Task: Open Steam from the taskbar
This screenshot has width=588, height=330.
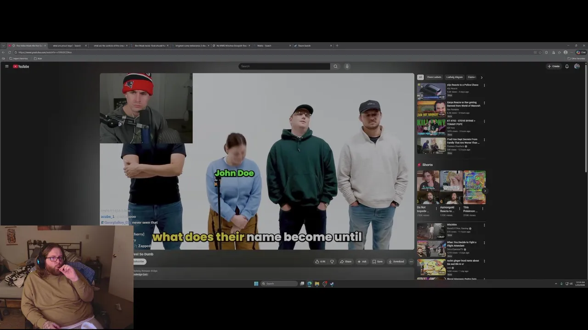Action: [332, 284]
